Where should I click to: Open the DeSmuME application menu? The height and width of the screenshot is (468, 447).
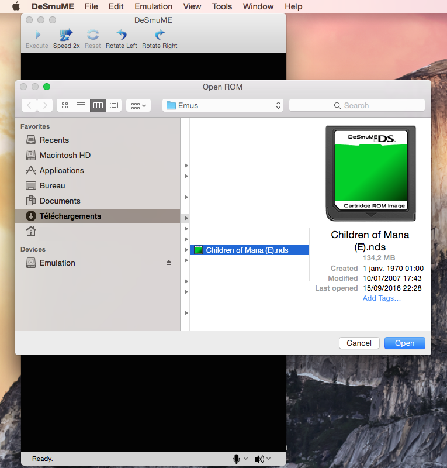coord(53,6)
